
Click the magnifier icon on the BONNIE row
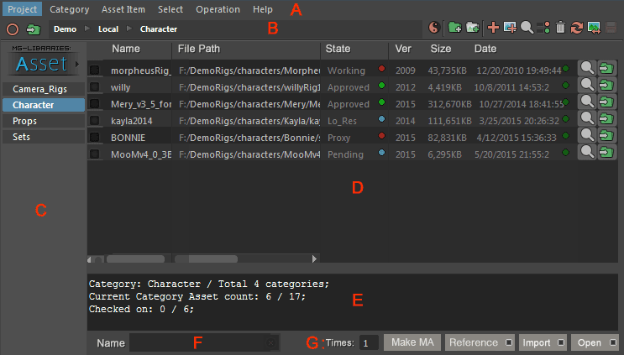[587, 135]
